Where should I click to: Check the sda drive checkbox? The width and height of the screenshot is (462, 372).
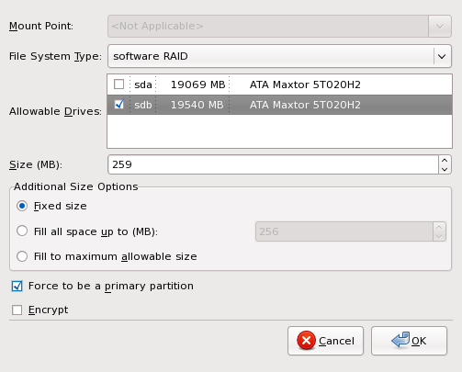[x=118, y=85]
